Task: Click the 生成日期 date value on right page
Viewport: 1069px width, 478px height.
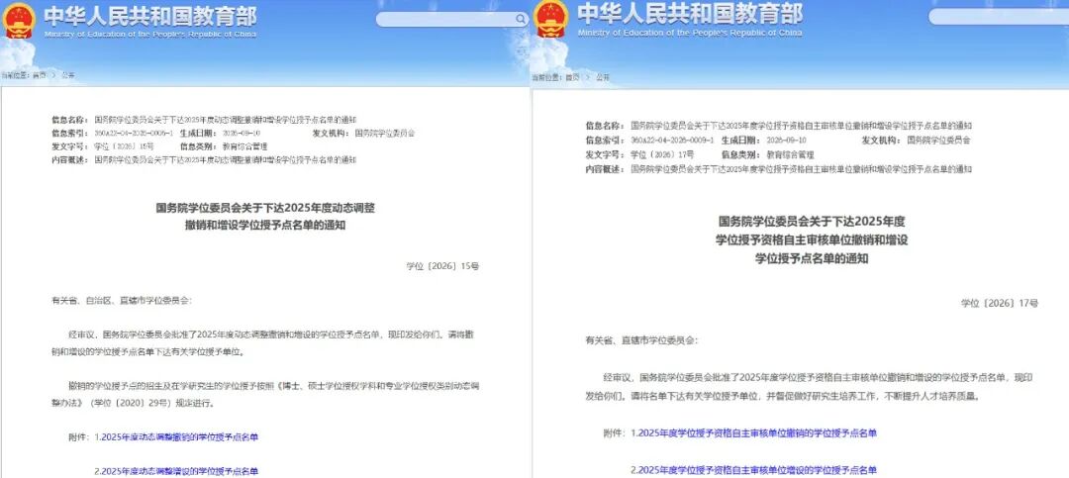Action: (x=786, y=140)
